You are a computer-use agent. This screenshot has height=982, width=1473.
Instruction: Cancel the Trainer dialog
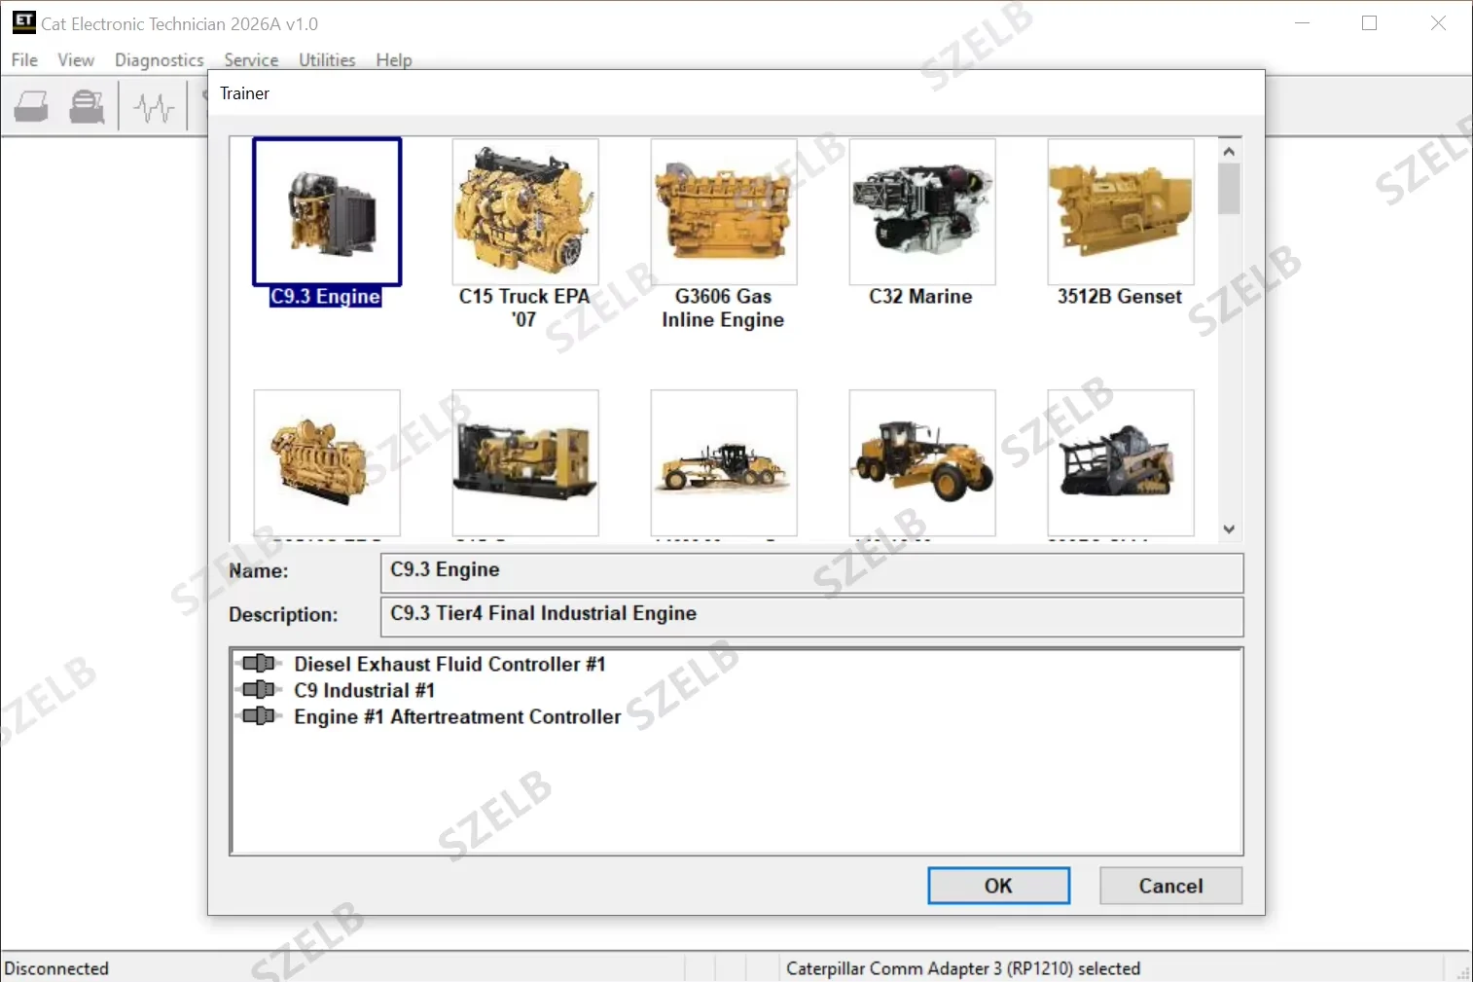(1171, 886)
